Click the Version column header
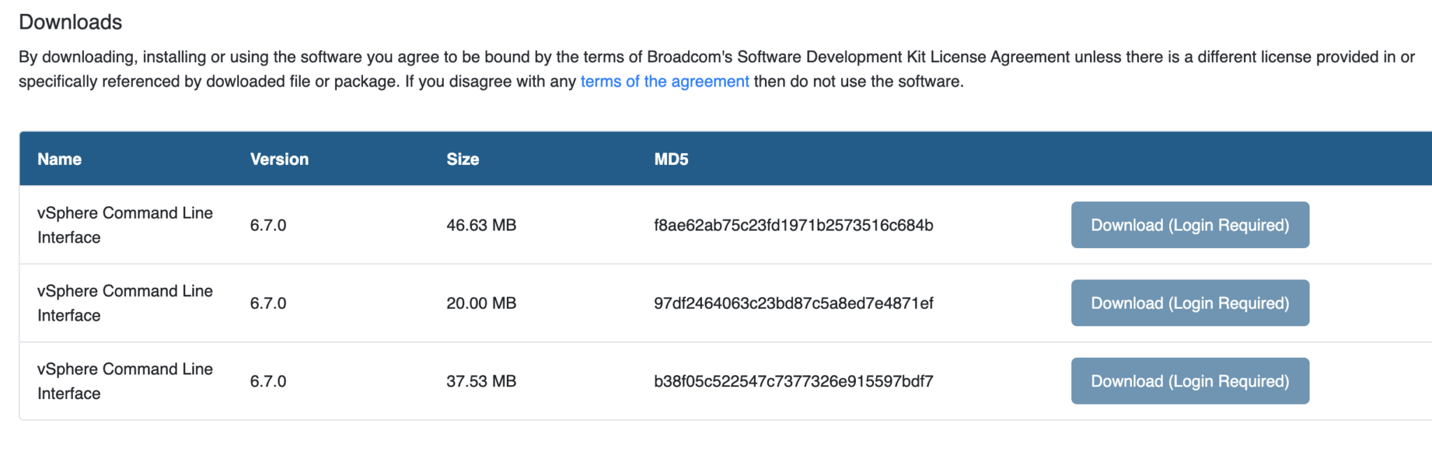The height and width of the screenshot is (466, 1432). (279, 159)
